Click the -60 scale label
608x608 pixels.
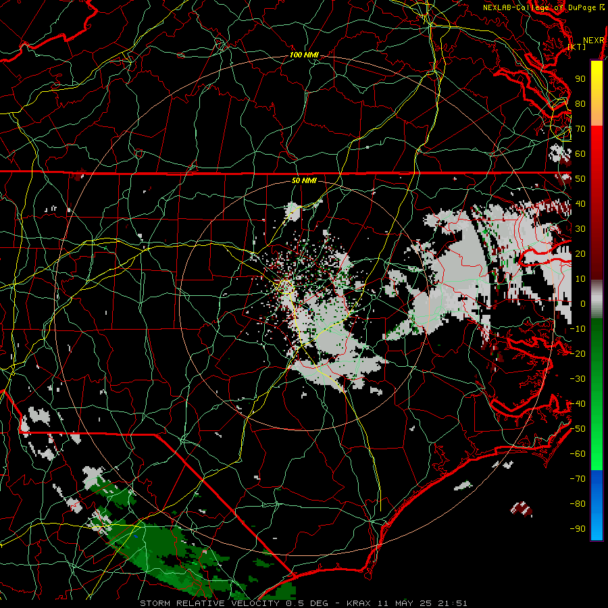[x=578, y=454]
